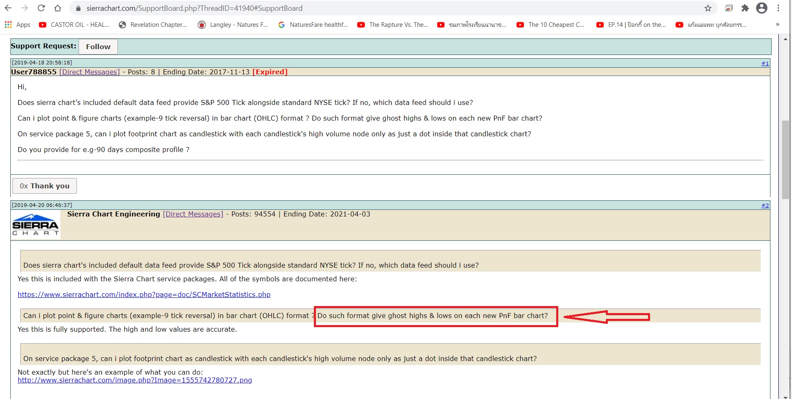Open the Revelation Chapter bookmark
The height and width of the screenshot is (399, 794).
click(153, 25)
